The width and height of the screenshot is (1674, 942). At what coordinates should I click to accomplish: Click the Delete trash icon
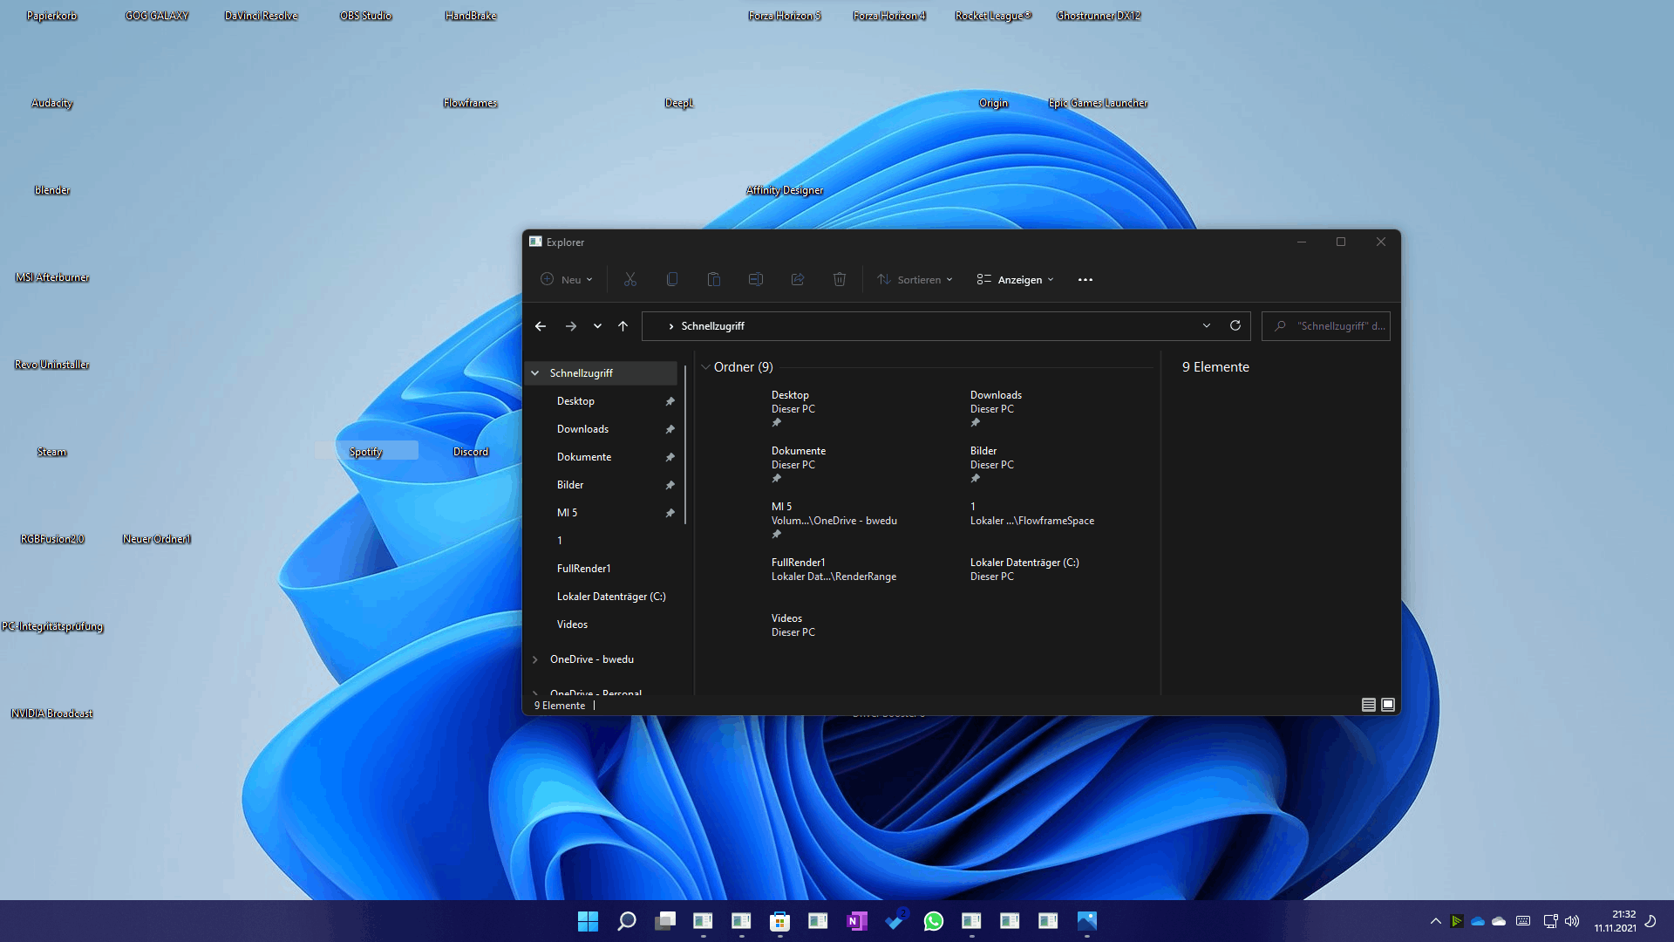click(839, 279)
